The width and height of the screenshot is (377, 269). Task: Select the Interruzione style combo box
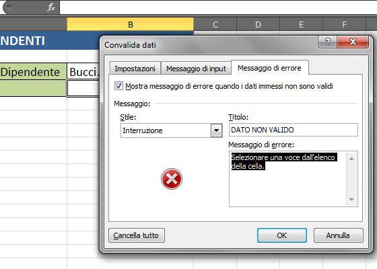click(171, 130)
